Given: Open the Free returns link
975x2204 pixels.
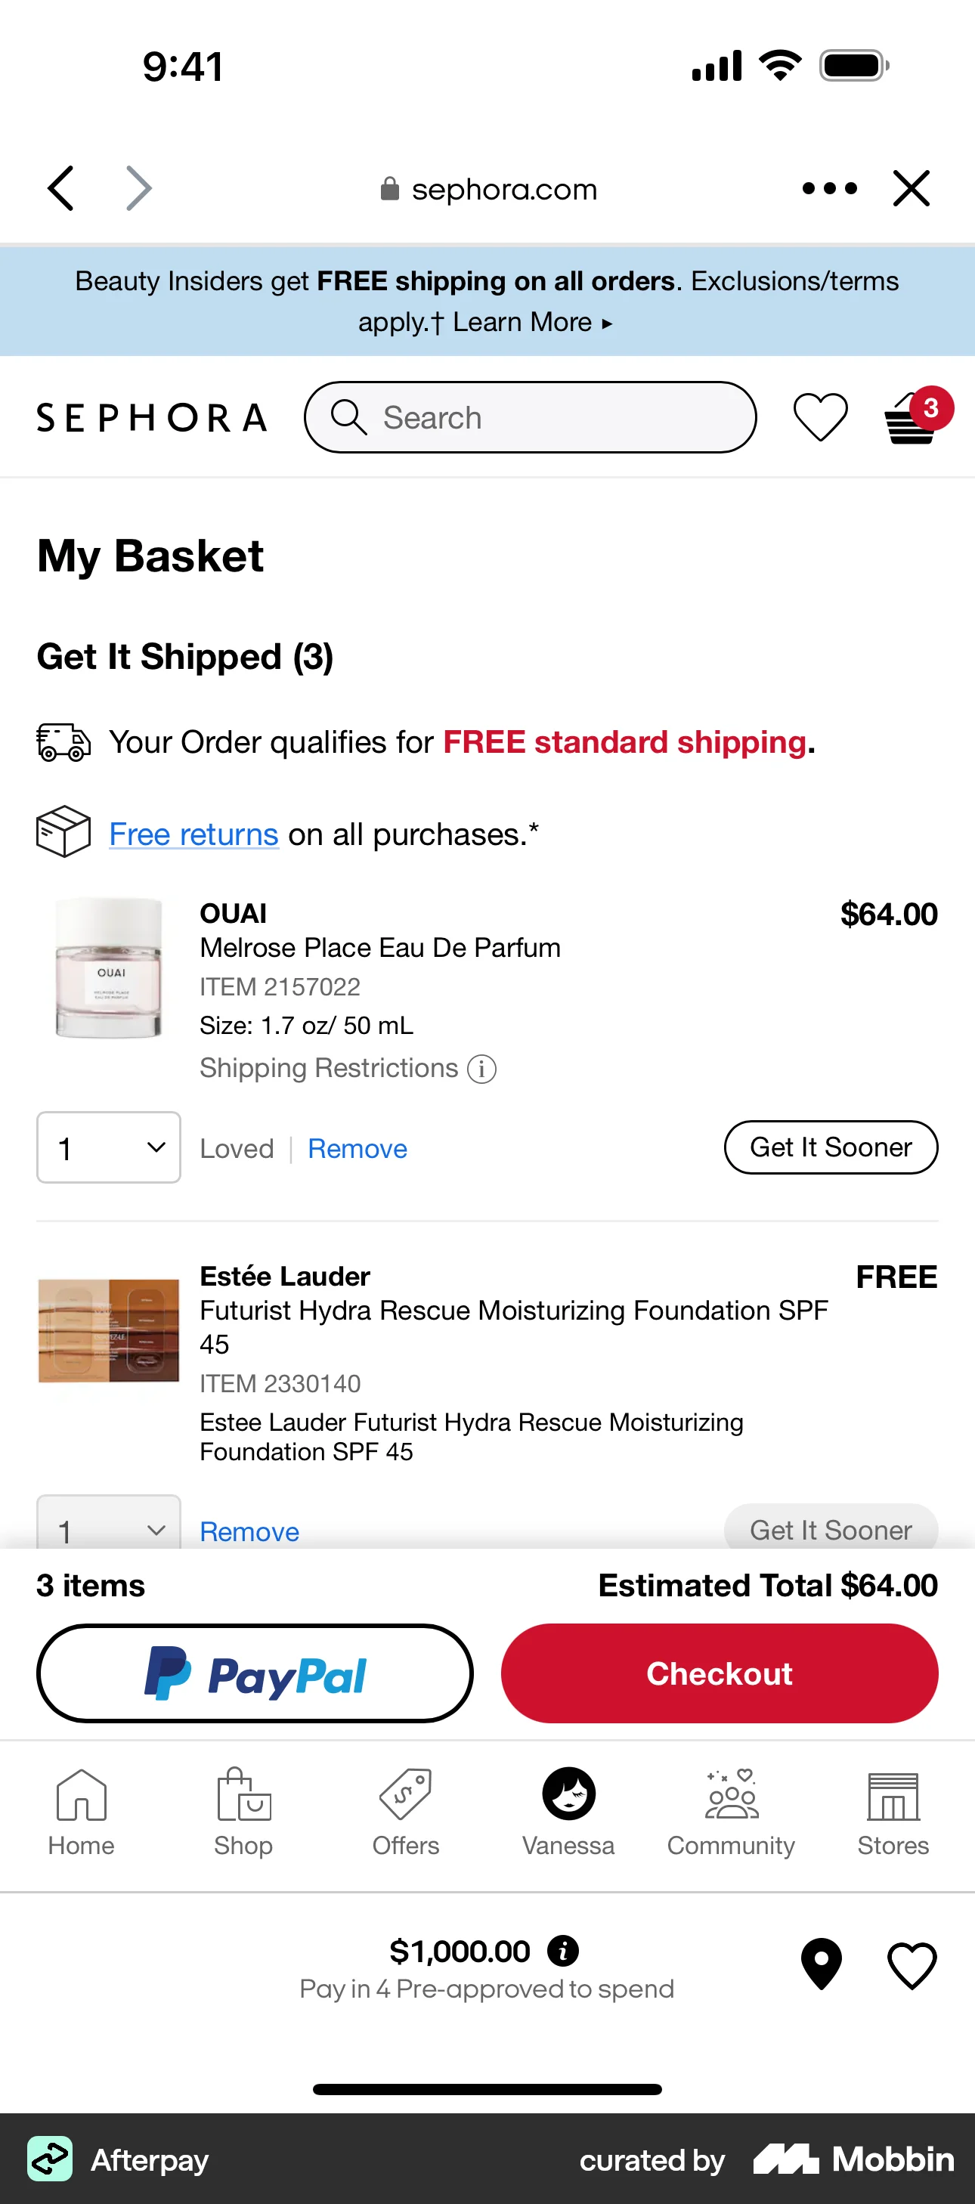Looking at the screenshot, I should (x=193, y=834).
